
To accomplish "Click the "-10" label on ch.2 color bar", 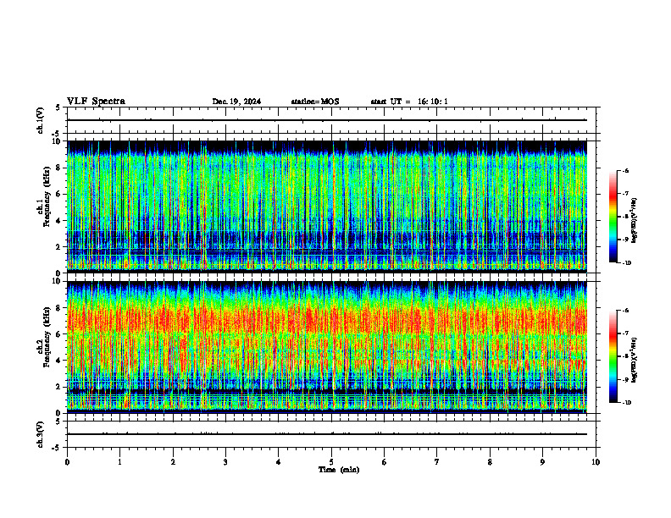I will (x=626, y=403).
